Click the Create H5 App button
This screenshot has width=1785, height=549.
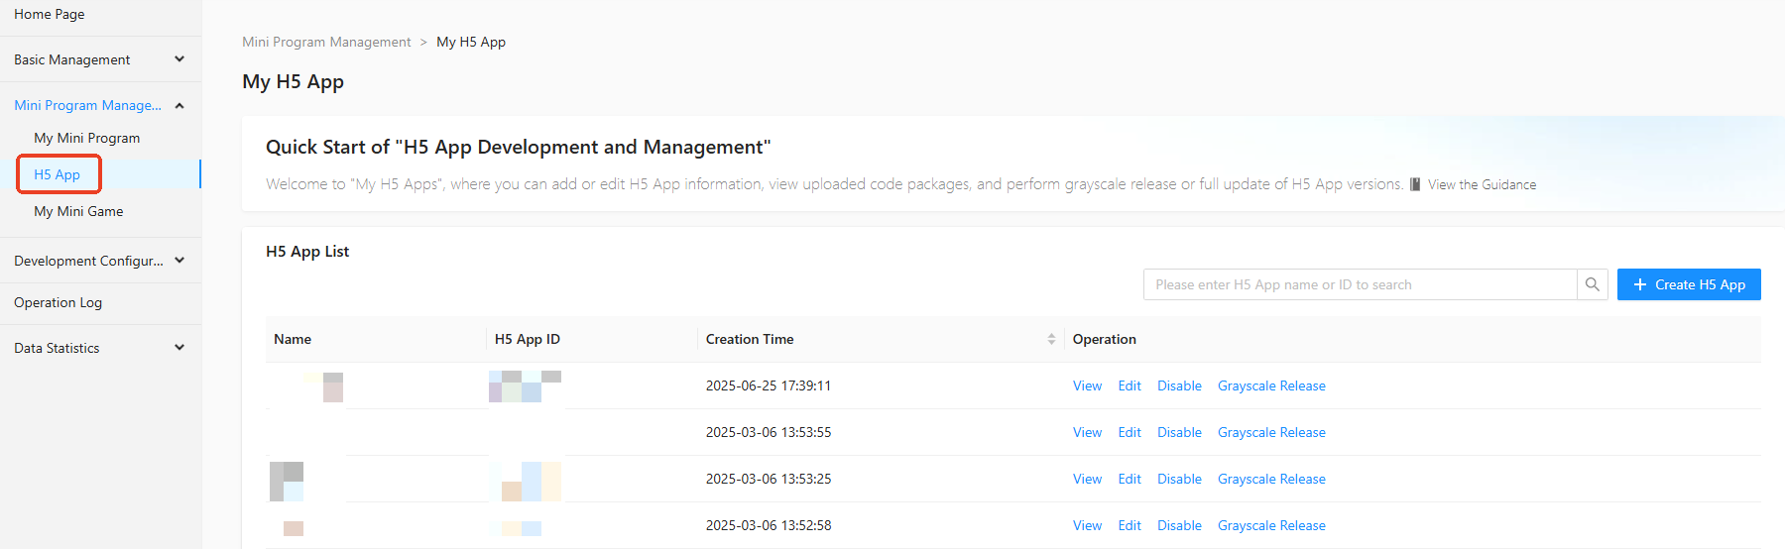tap(1689, 284)
